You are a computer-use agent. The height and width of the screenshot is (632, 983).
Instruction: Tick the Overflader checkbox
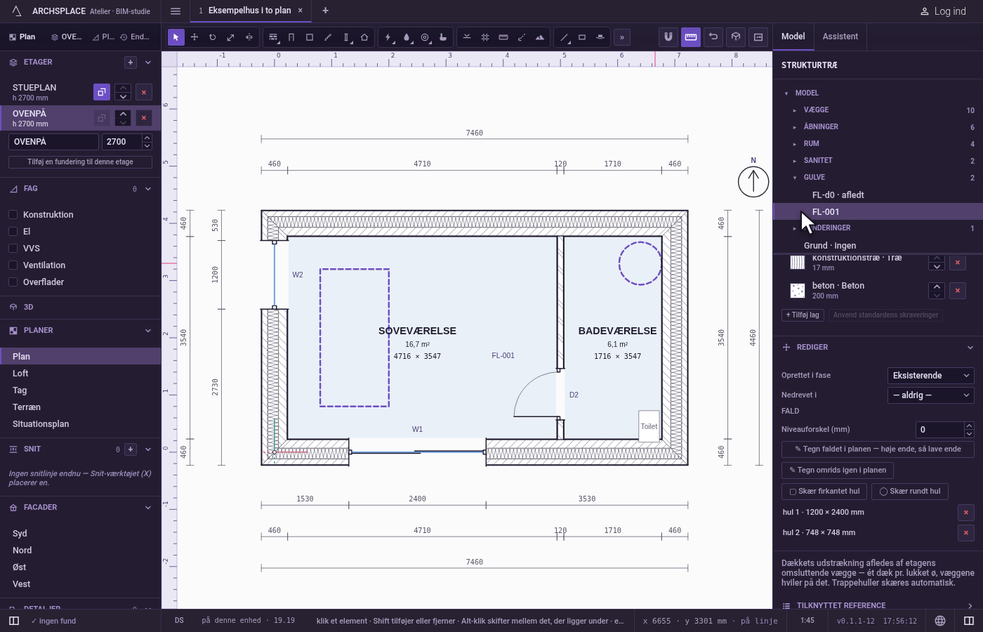pyautogui.click(x=13, y=282)
